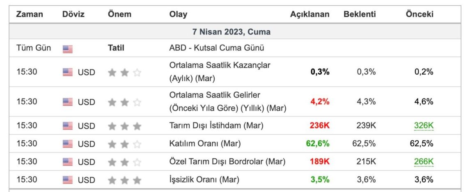Image resolution: width=468 pixels, height=192 pixels.
Task: Open Özel Tarım Dışı Bordrolar event
Action: 227,162
